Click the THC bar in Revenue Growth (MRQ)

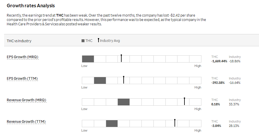[x=124, y=102]
